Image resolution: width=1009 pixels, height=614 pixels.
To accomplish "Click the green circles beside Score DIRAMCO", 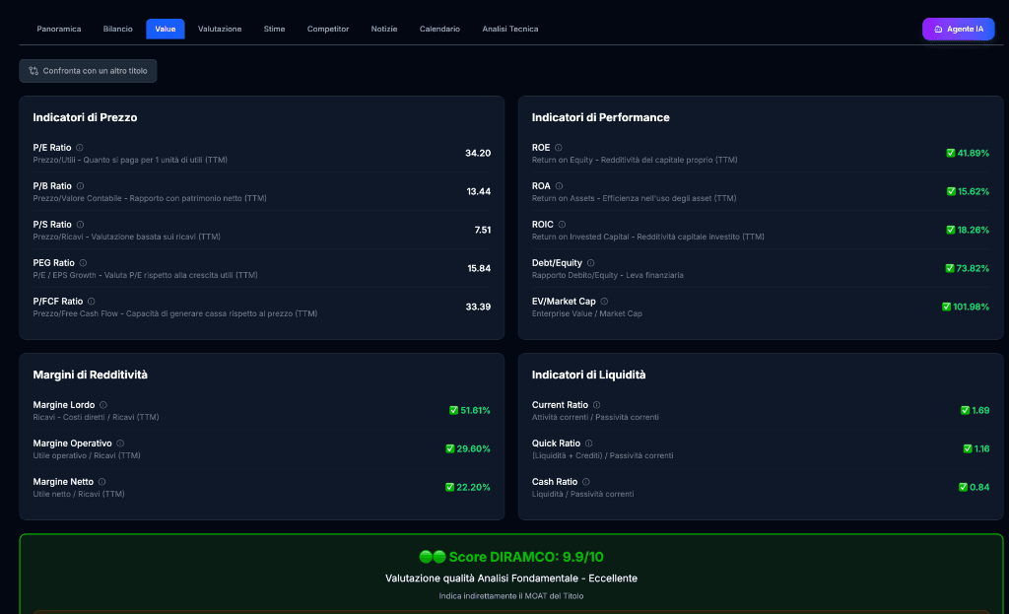I will click(x=433, y=557).
